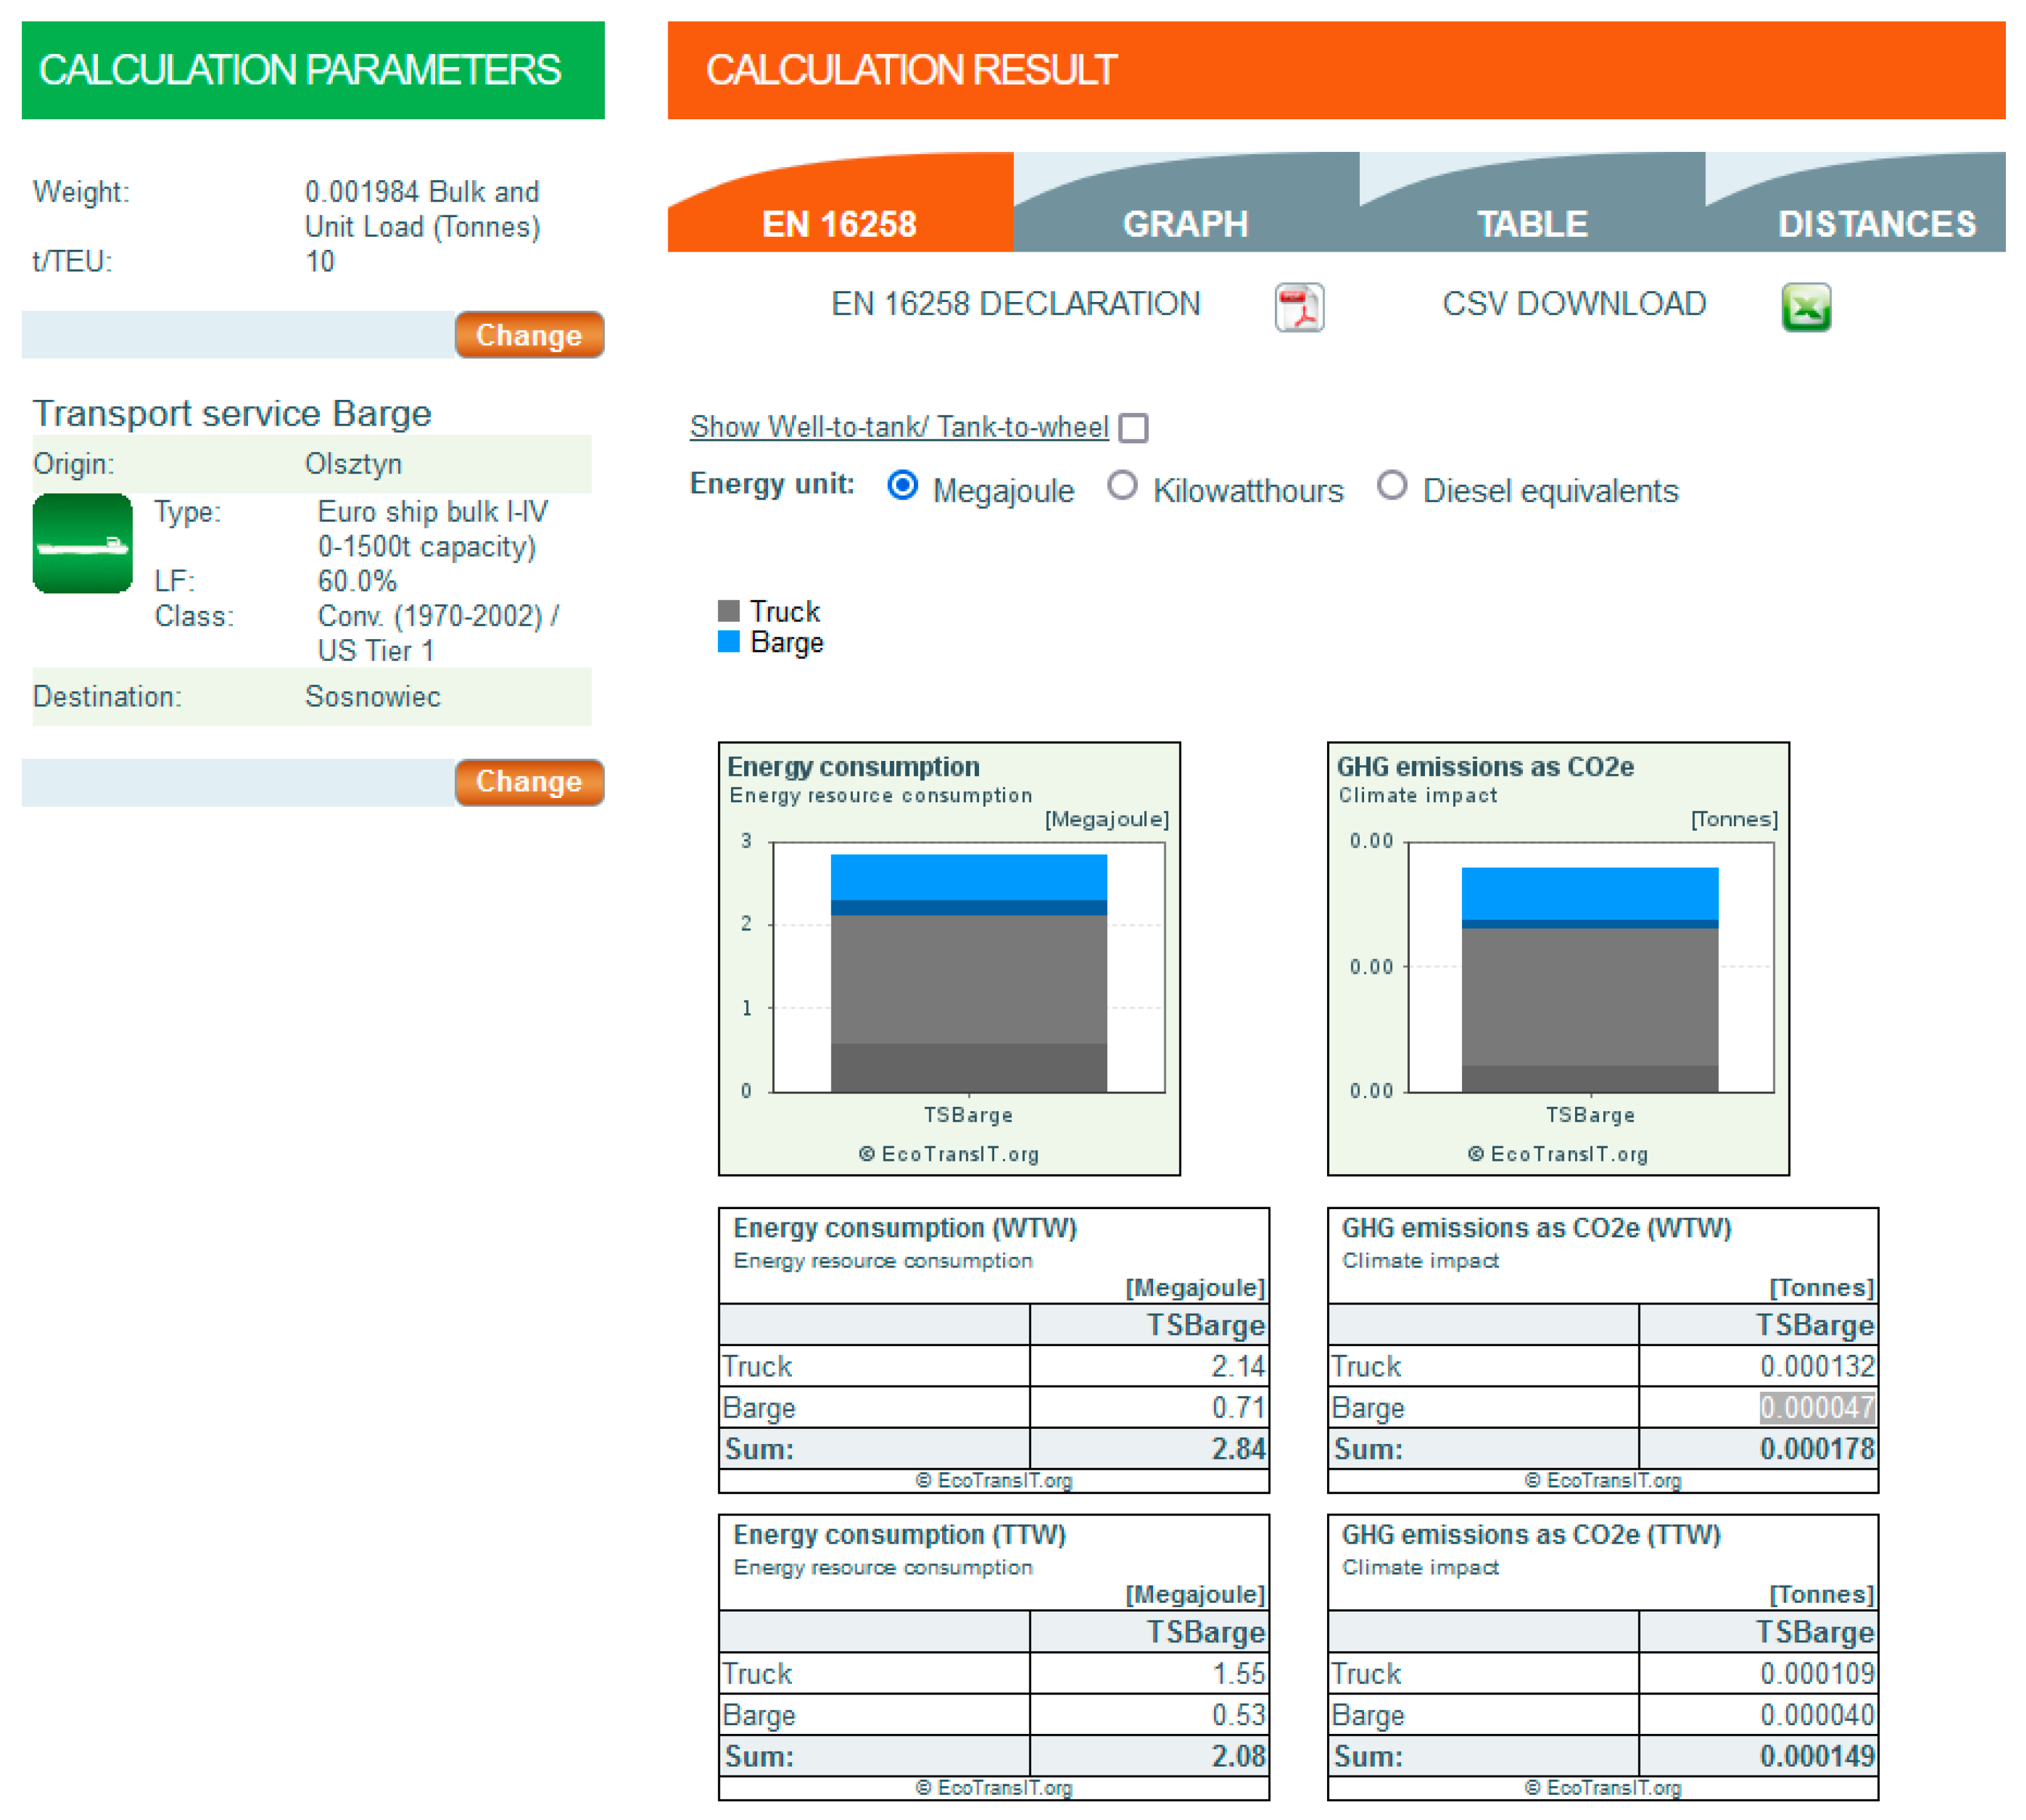Click the highlighted Barge value 0.000047
The width and height of the screenshot is (2026, 1820).
[x=1817, y=1408]
